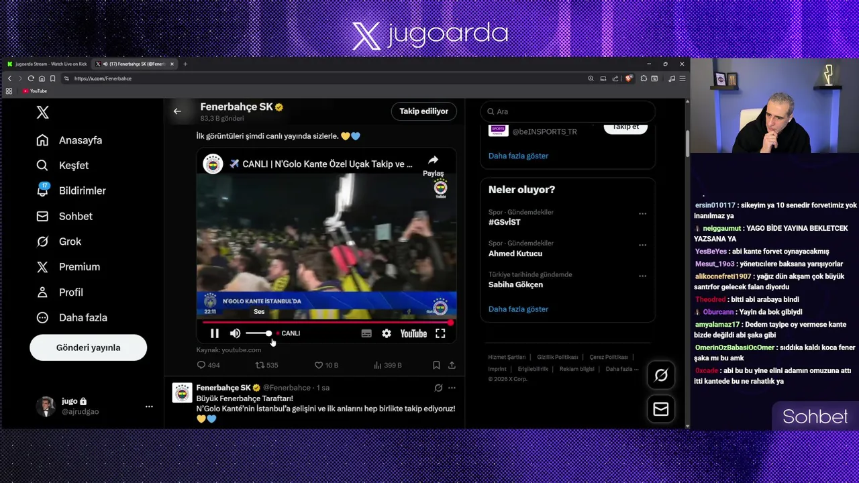Image resolution: width=859 pixels, height=483 pixels.
Task: Click Daha fazla göster under beINSPORTS_TR
Action: pyautogui.click(x=518, y=156)
